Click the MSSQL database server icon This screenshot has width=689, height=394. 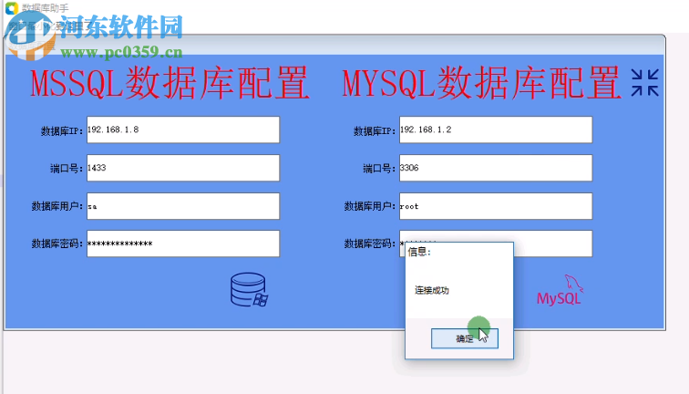(249, 289)
